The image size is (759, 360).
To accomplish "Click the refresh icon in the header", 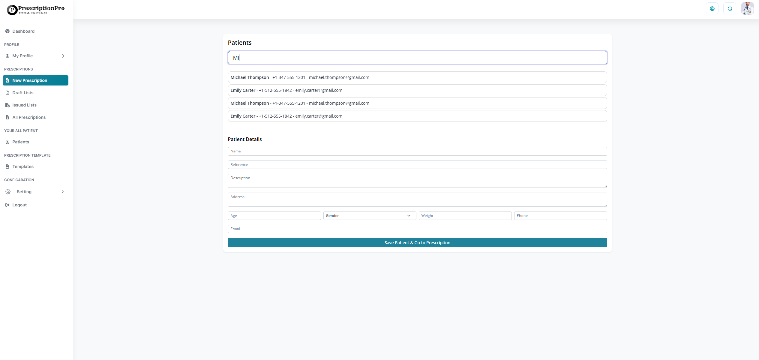I will (730, 8).
